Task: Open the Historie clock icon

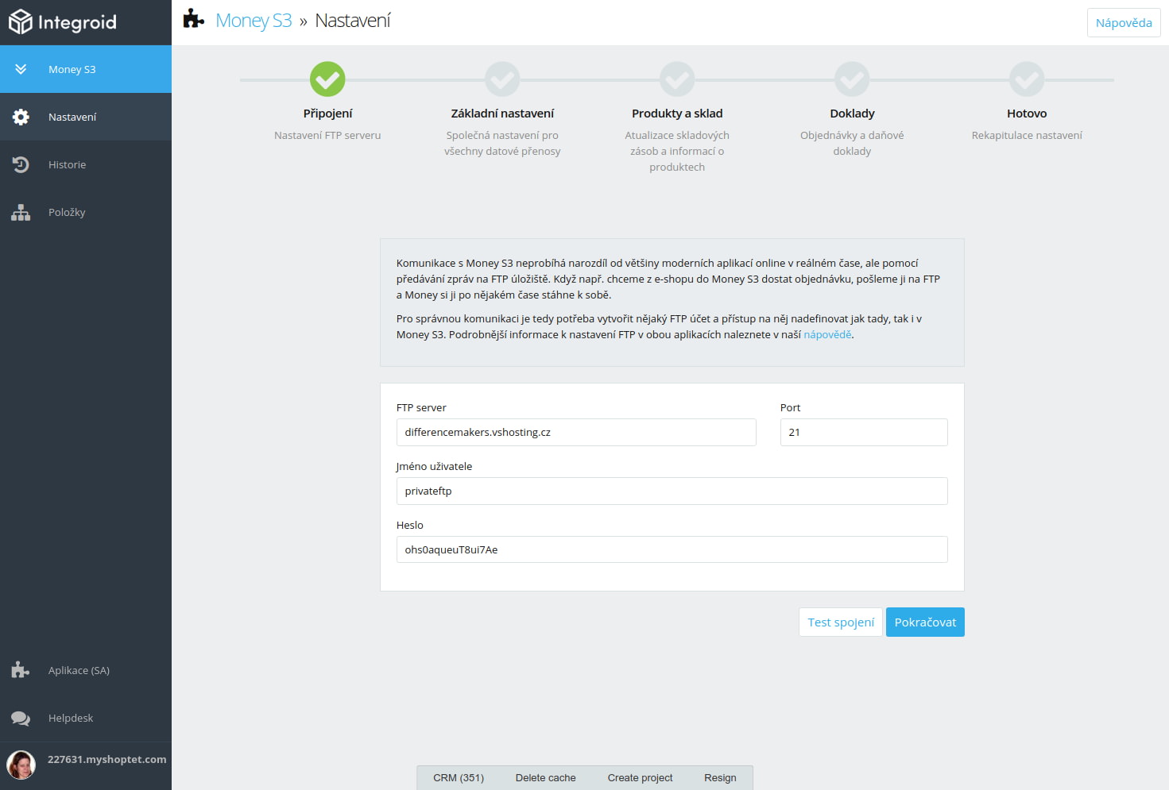Action: 21,164
